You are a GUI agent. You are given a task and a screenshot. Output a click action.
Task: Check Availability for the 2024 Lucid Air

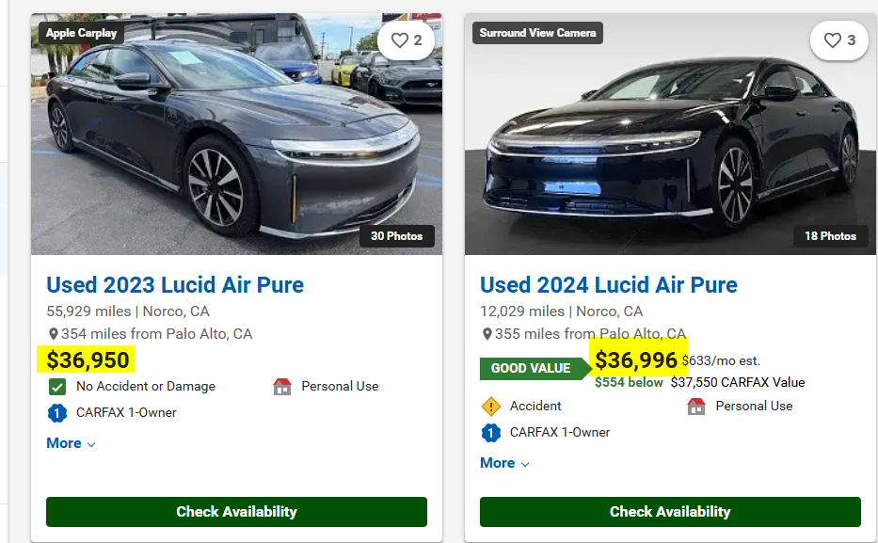point(670,512)
